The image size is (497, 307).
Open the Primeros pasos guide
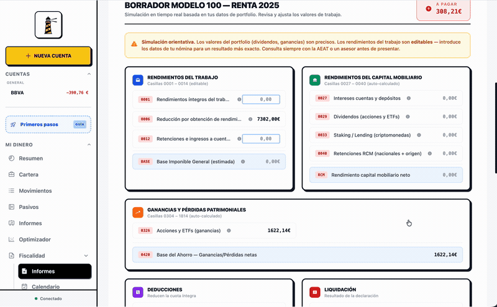click(x=48, y=125)
